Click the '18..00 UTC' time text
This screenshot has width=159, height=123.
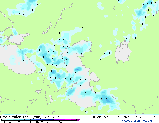pyautogui.click(x=131, y=117)
